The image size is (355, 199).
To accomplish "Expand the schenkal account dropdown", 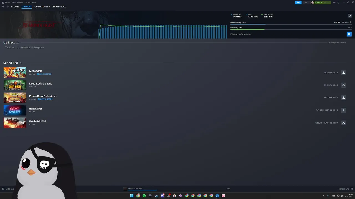I will [x=321, y=2].
